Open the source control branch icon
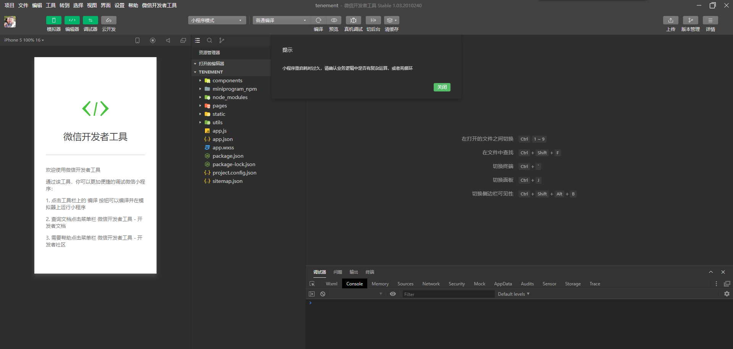Viewport: 733px width, 349px height. coord(222,40)
